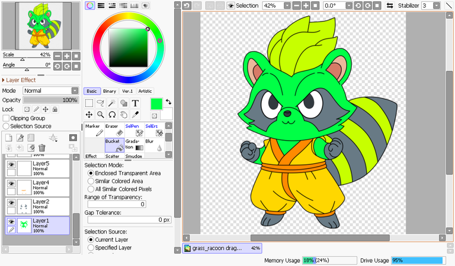Screen dimensions: 455x266
Task: Hide Layer5 using its eye icon
Action: 11,165
